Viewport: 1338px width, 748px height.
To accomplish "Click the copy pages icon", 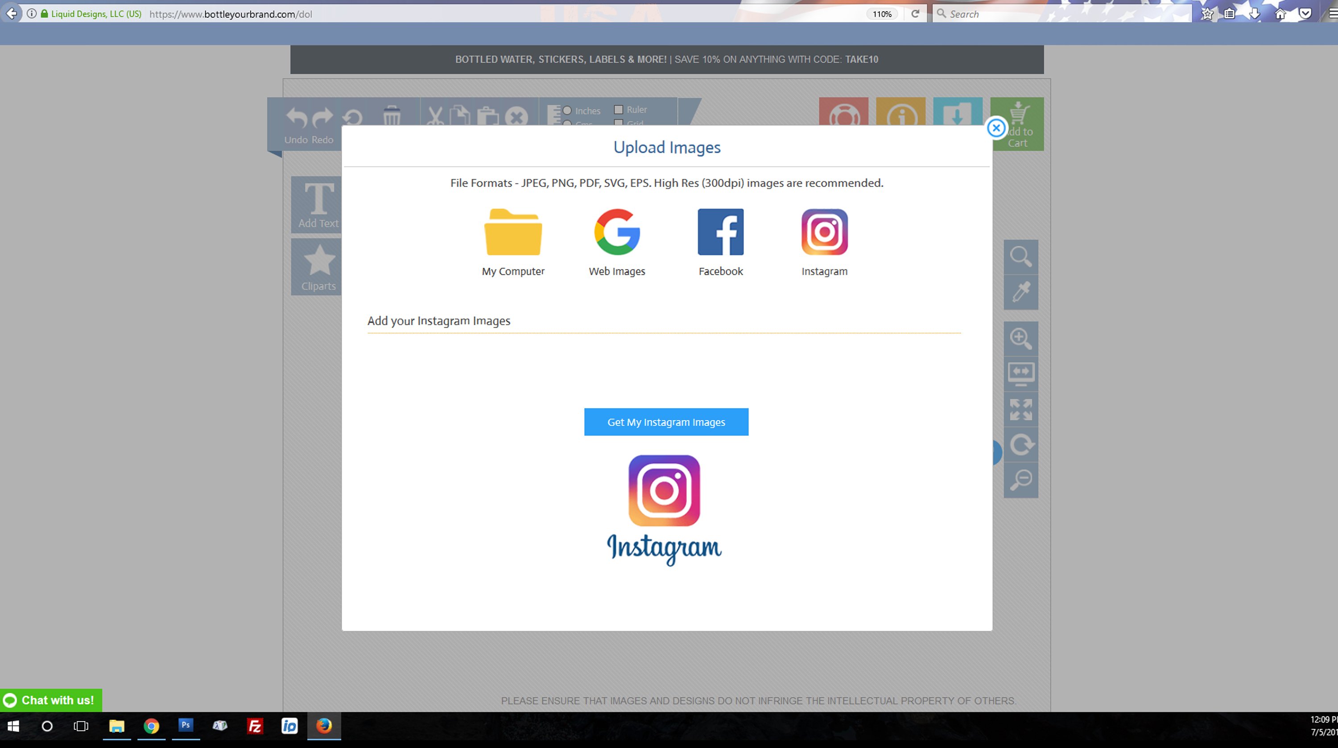I will (459, 116).
